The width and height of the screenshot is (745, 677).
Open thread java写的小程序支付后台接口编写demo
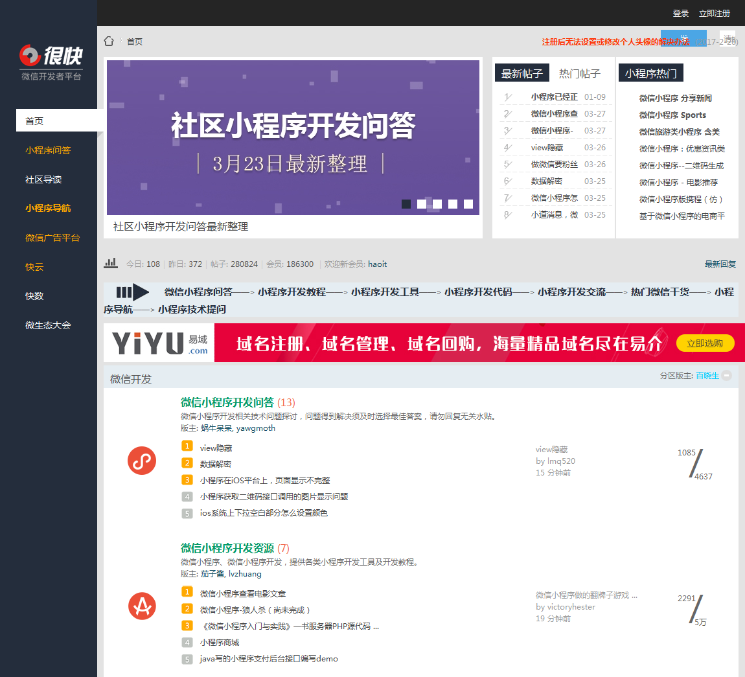[x=268, y=658]
